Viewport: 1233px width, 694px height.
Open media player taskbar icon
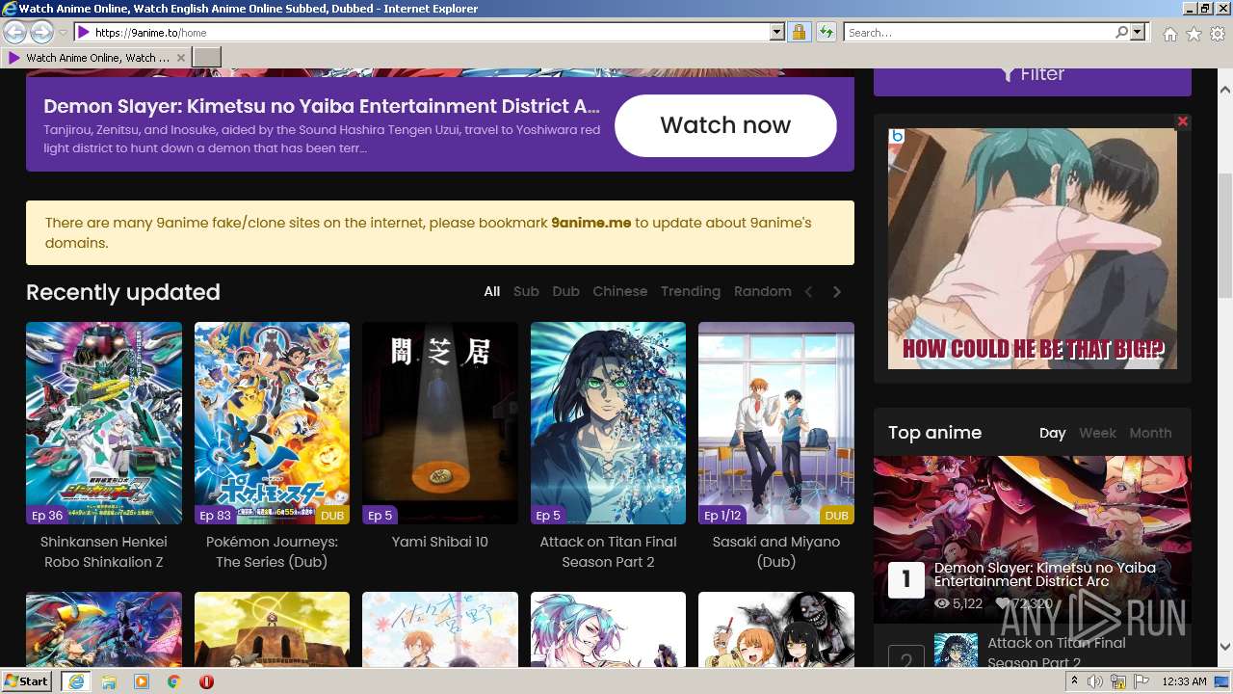click(x=142, y=681)
